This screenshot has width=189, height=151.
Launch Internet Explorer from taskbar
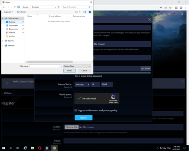click(25, 148)
